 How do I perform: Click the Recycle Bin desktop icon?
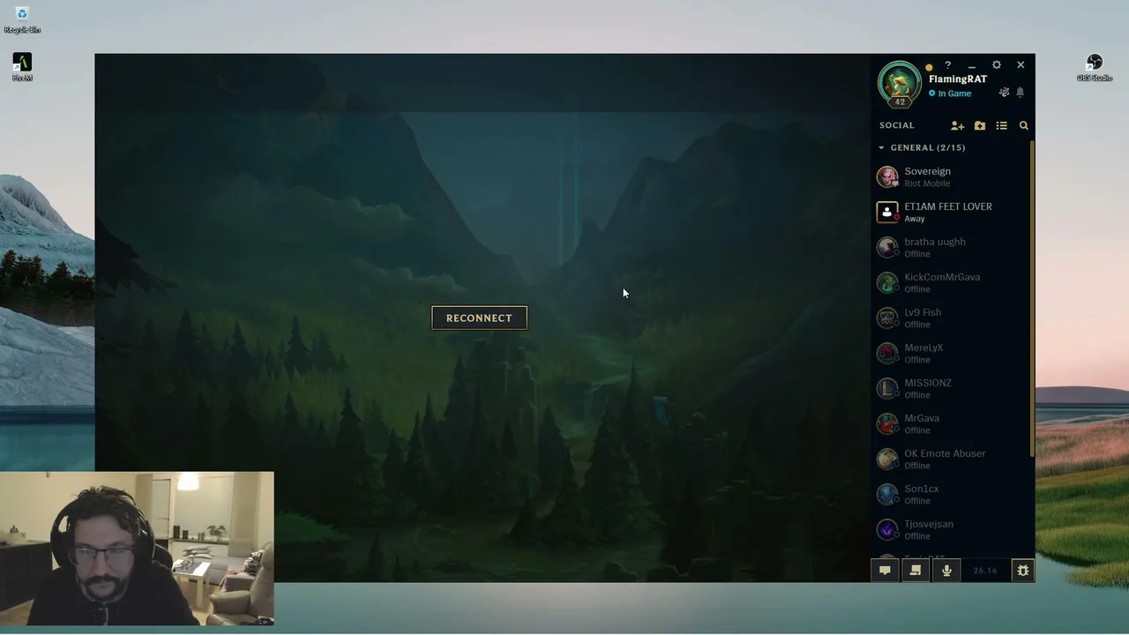(22, 19)
